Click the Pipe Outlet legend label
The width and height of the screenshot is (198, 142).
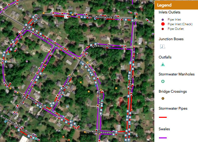(175, 29)
